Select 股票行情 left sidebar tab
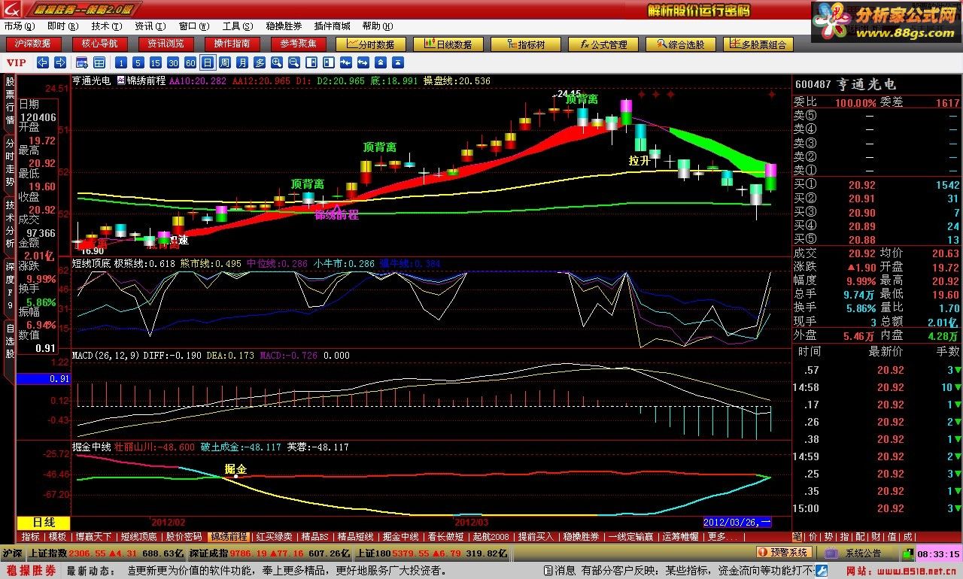This screenshot has height=579, width=963. coord(9,102)
